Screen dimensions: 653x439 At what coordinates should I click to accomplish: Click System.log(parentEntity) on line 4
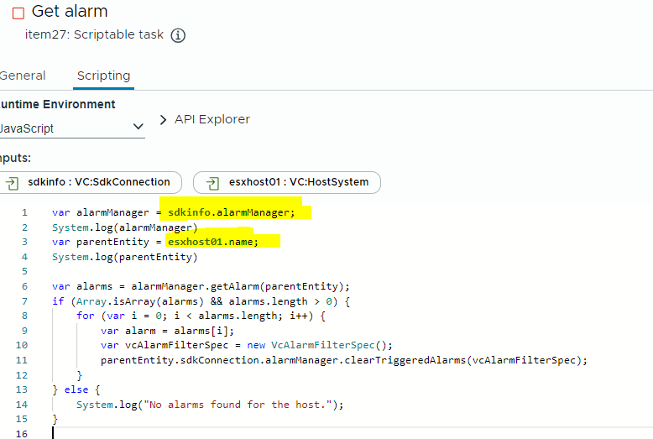[x=124, y=258]
